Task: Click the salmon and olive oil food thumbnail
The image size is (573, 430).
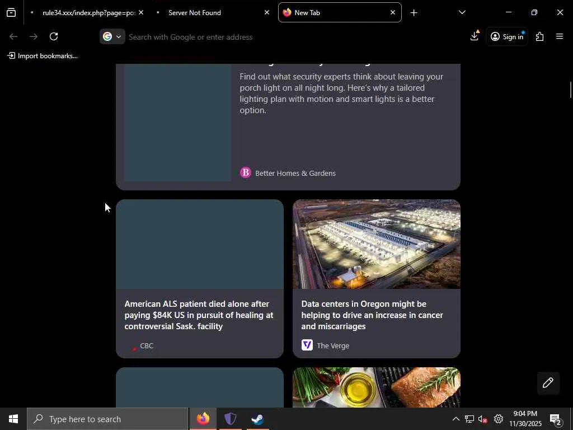Action: 377,387
